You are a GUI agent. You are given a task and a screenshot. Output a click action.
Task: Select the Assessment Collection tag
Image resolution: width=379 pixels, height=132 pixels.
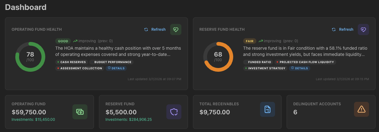(80, 68)
